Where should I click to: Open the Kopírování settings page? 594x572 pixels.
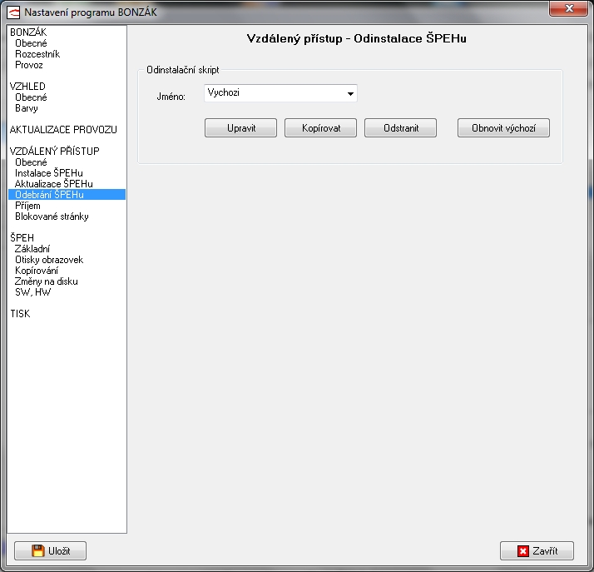[x=37, y=271]
